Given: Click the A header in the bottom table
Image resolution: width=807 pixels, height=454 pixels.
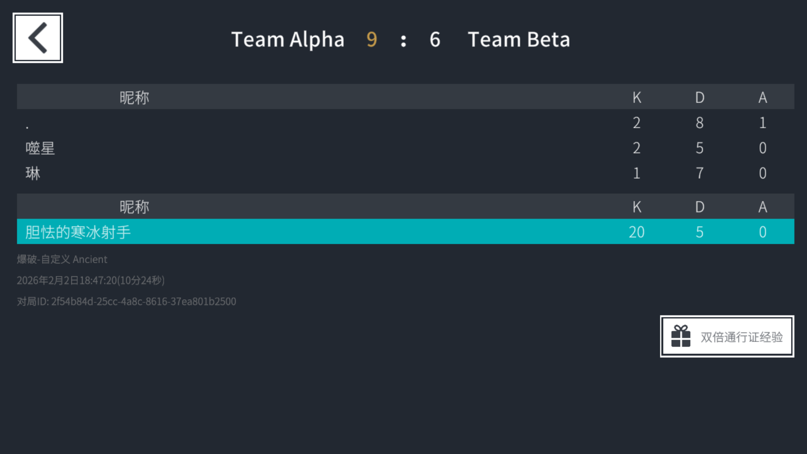Looking at the screenshot, I should point(762,207).
